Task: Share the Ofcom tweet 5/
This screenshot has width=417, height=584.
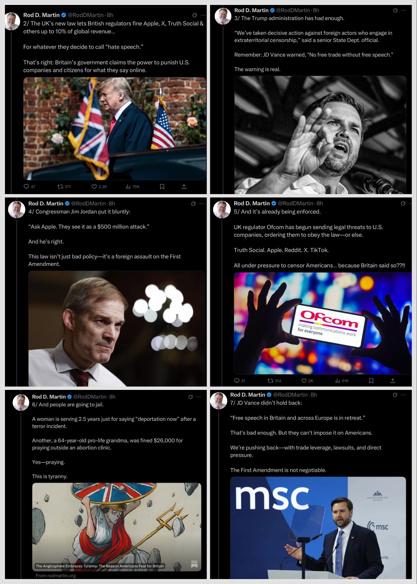Action: [393, 381]
